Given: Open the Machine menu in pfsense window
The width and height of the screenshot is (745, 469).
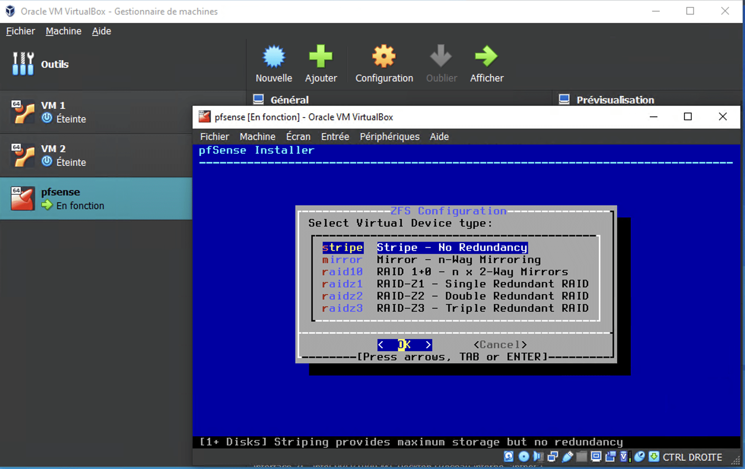Looking at the screenshot, I should [257, 136].
